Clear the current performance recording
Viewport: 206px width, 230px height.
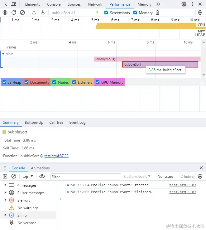click(22, 12)
